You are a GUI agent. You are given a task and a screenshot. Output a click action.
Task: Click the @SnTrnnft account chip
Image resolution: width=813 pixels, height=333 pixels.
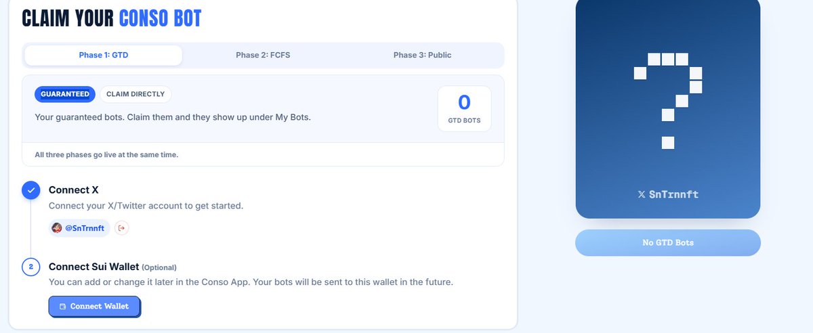coord(80,228)
